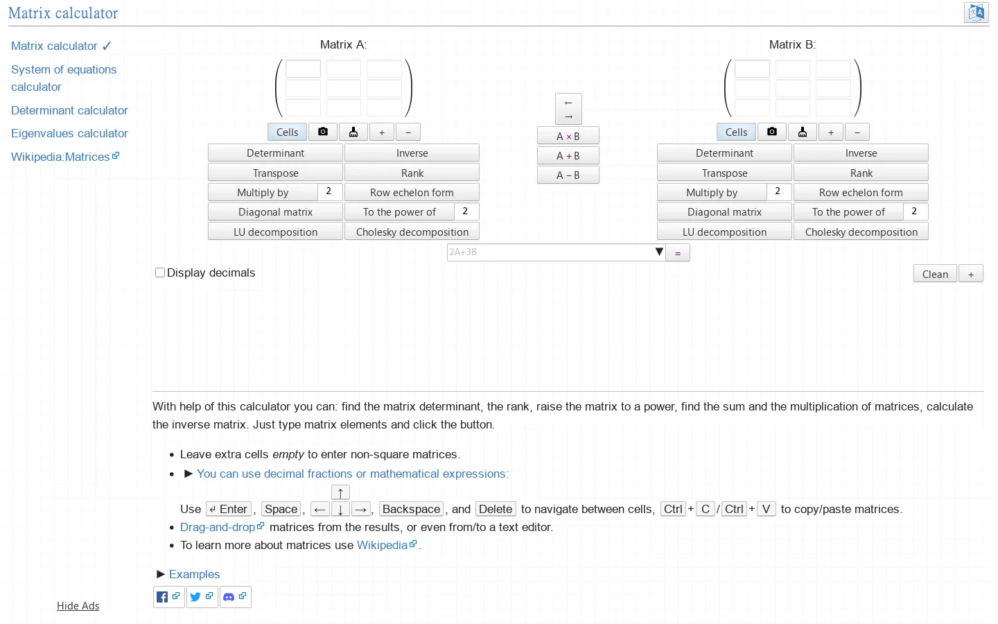Click the first cell of Matrix A
Image resolution: width=998 pixels, height=624 pixels.
point(303,69)
